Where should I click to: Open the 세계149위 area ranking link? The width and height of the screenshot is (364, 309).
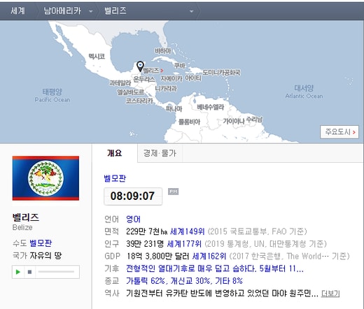coord(188,231)
